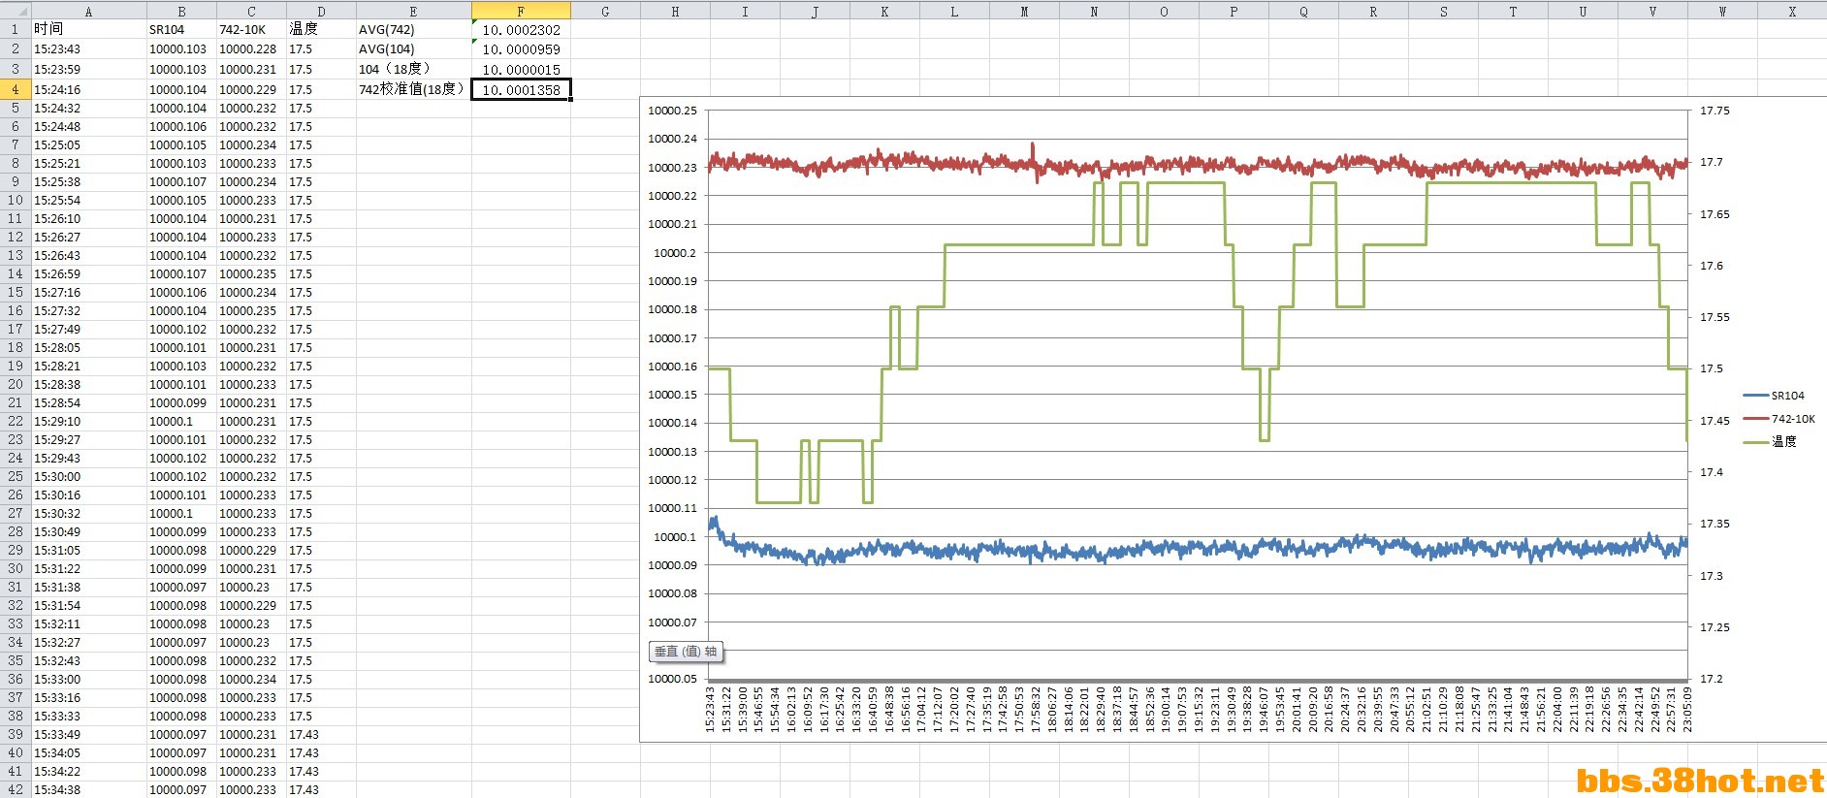Click left axis label 10000.25
Image resolution: width=1827 pixels, height=798 pixels.
[672, 111]
